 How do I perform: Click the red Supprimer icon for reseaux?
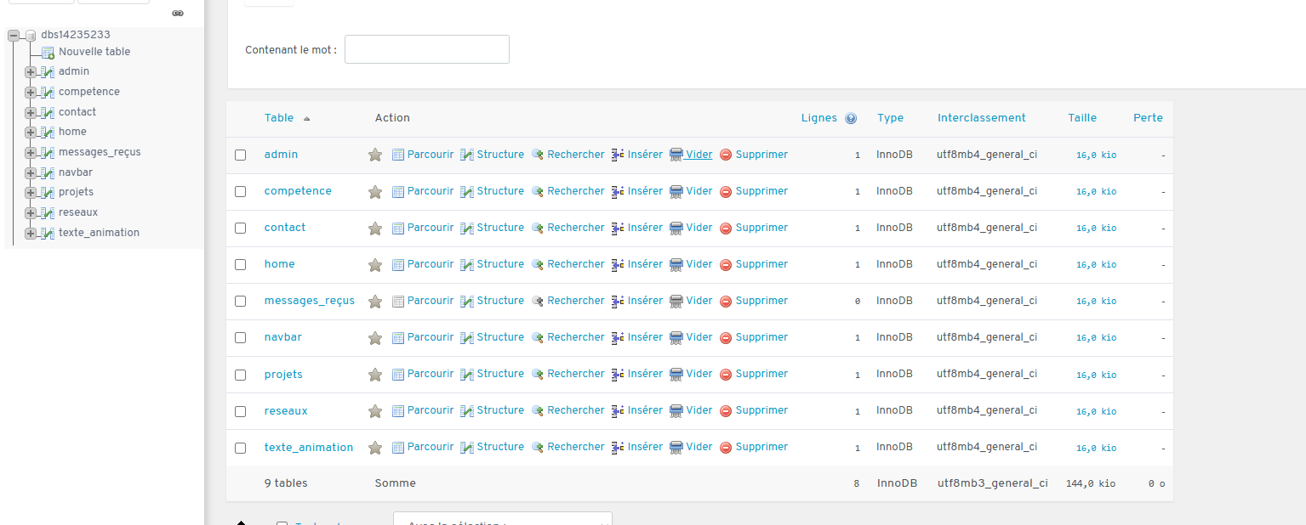(726, 410)
